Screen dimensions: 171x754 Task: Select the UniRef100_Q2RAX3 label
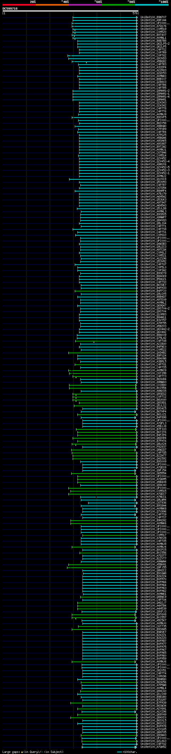click(153, 82)
